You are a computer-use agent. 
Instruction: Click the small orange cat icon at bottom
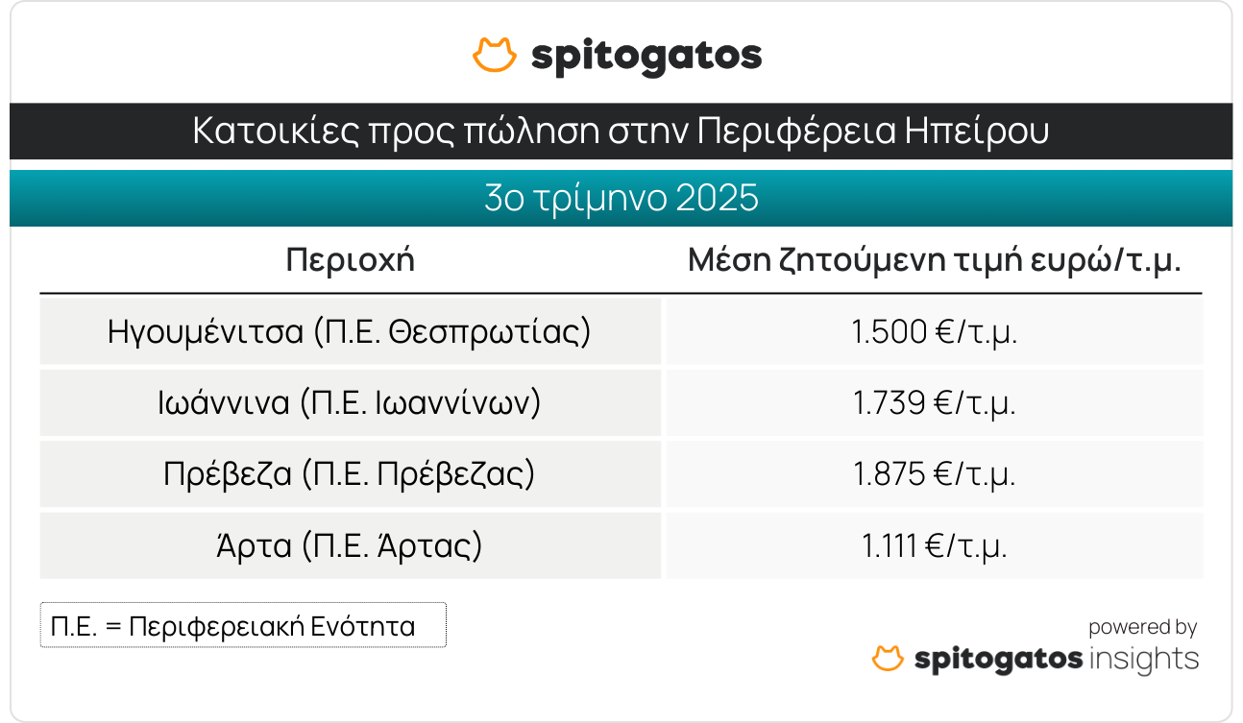pyautogui.click(x=888, y=659)
